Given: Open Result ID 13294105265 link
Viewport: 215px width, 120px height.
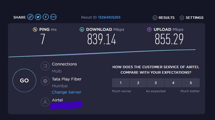Looking at the screenshot, I should tap(109, 17).
